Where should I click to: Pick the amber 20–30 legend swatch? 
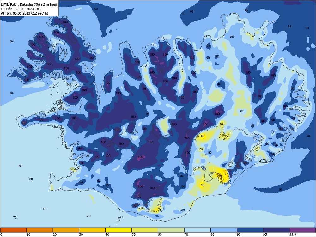pos(66,230)
